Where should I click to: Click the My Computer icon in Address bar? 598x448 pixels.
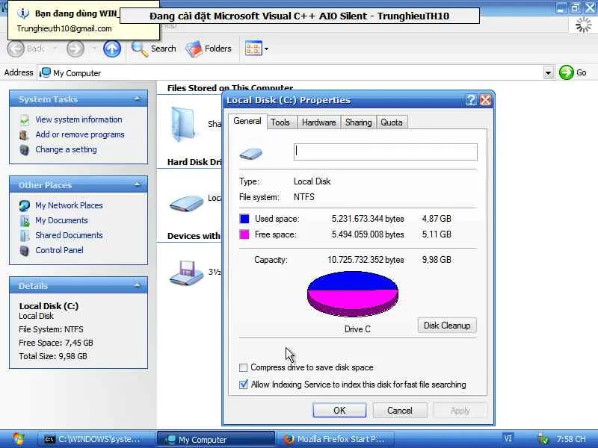pyautogui.click(x=45, y=72)
